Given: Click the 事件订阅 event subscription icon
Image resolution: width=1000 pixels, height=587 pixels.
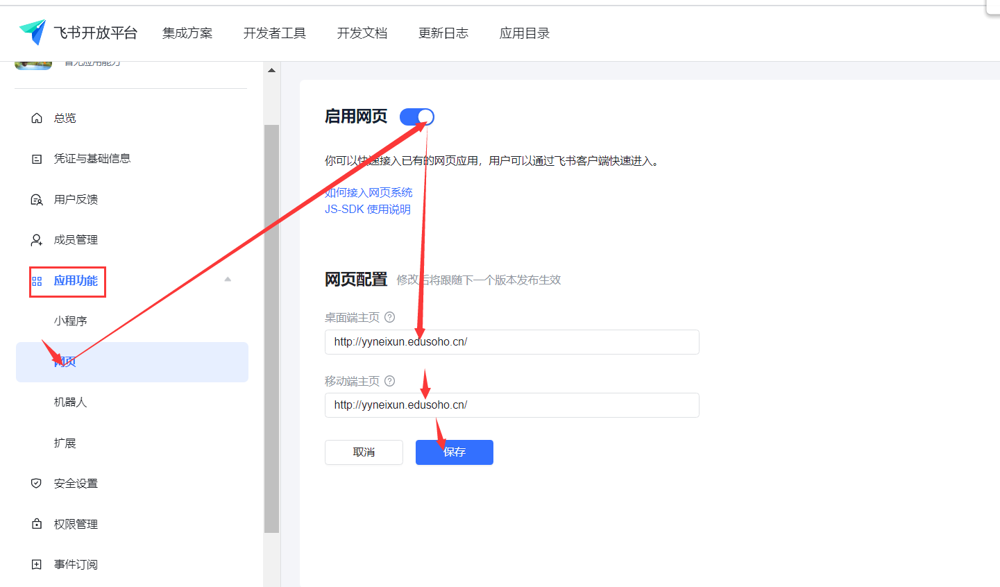Looking at the screenshot, I should tap(37, 565).
